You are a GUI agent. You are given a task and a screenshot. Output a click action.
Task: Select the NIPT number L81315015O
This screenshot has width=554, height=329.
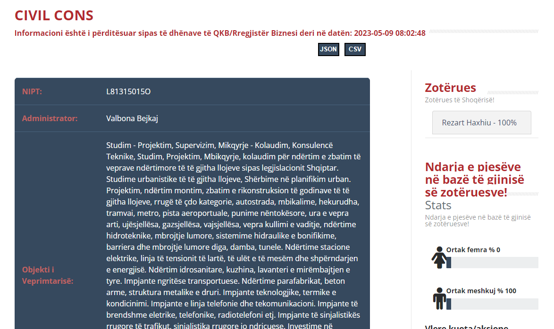click(128, 91)
